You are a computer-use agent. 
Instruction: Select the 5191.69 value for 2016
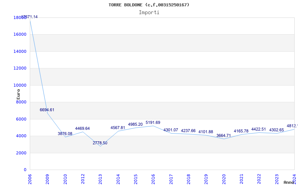coord(153,123)
